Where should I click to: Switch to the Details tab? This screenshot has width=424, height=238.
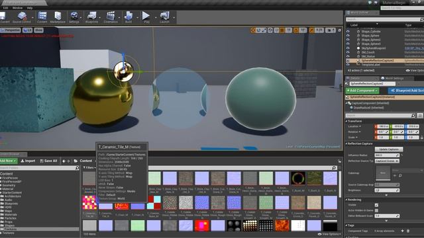[x=361, y=78]
